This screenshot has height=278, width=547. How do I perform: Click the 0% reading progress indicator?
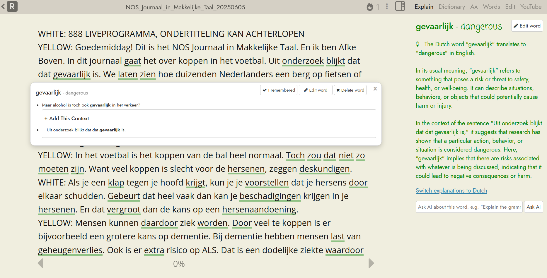(179, 264)
